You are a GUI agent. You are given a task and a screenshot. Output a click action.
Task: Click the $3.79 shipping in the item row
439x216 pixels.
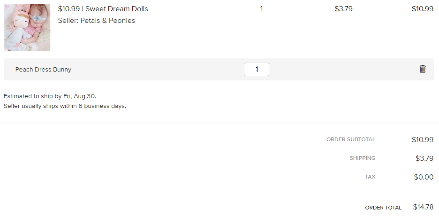343,9
